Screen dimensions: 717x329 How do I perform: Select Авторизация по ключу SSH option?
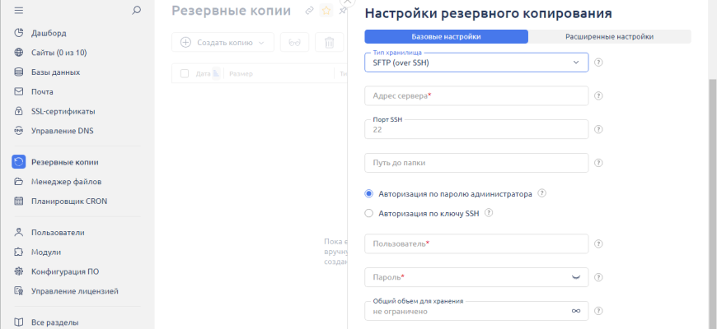point(369,213)
